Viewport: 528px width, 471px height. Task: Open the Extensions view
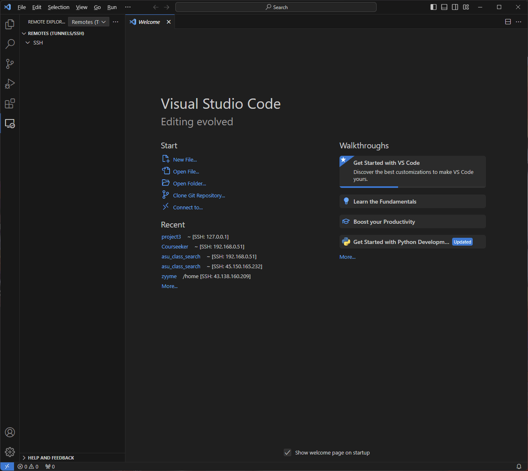(10, 103)
